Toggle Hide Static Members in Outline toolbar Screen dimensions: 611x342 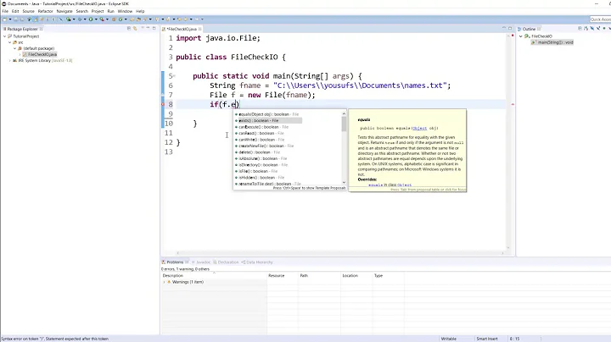(x=598, y=29)
